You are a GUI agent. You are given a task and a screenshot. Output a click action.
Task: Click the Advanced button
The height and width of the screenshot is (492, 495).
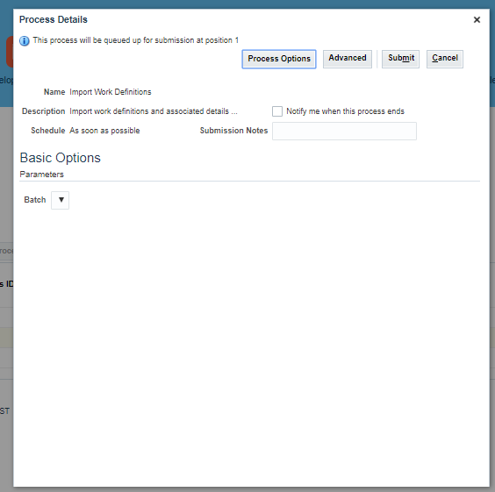(x=348, y=59)
